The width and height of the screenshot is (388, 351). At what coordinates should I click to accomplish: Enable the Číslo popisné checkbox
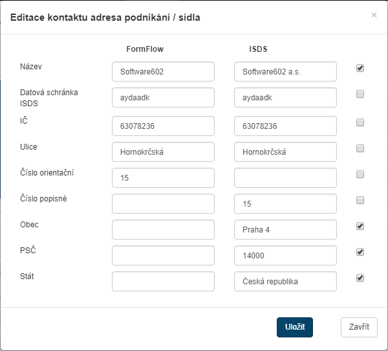(360, 199)
